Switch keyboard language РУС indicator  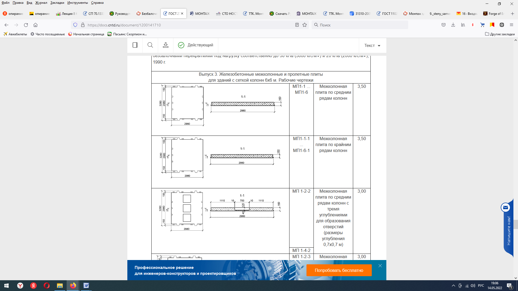481,286
